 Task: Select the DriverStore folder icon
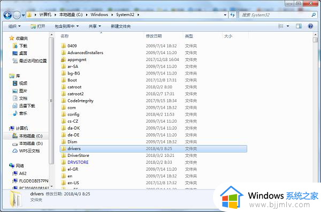(x=64, y=155)
